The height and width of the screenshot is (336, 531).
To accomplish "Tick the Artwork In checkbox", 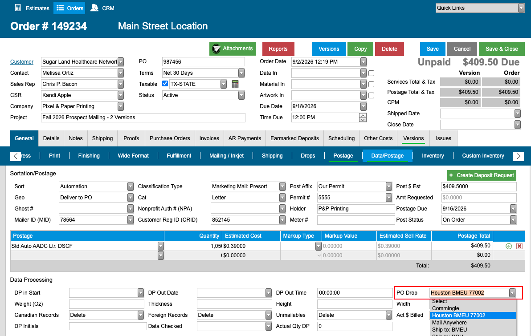I will point(371,95).
